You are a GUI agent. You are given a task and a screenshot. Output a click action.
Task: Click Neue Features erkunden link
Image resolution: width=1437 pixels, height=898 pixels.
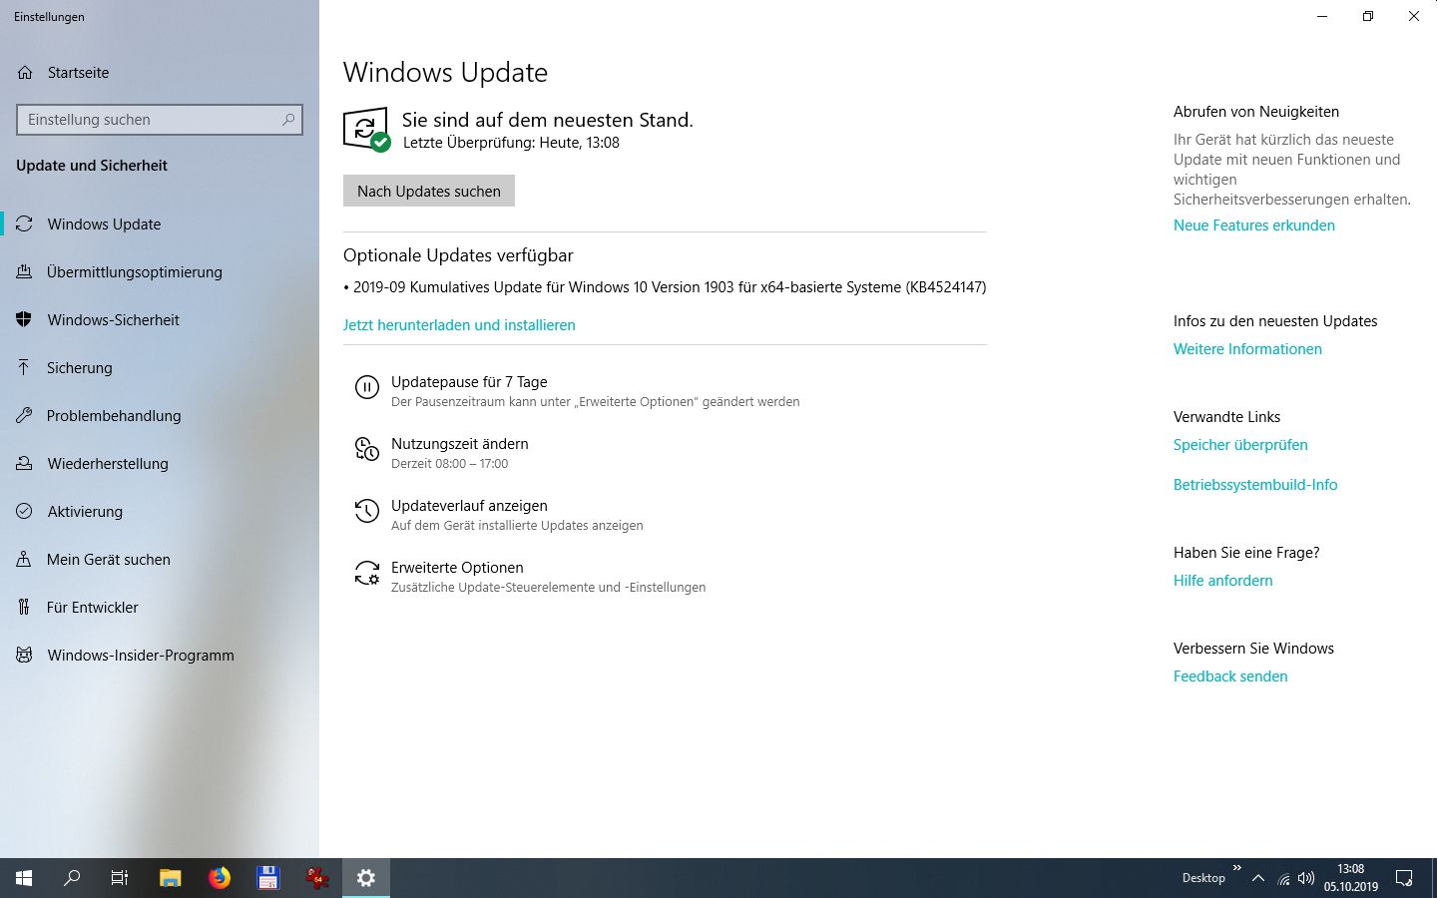tap(1254, 225)
